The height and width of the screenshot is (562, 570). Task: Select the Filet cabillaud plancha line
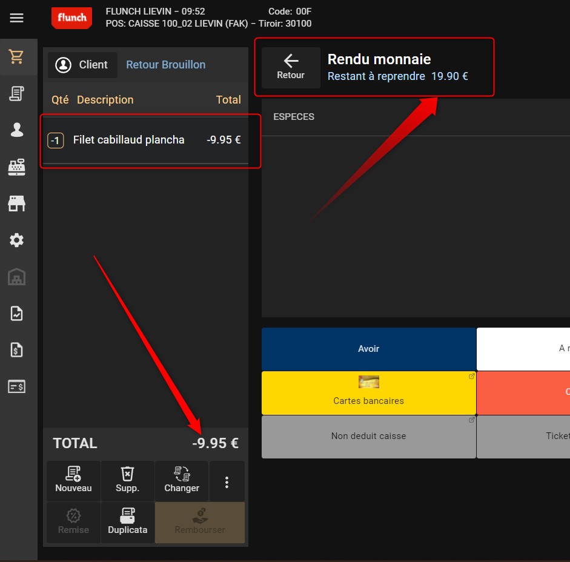coord(145,140)
